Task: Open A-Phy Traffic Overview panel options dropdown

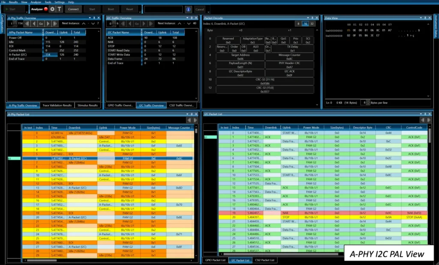Action: pos(89,18)
